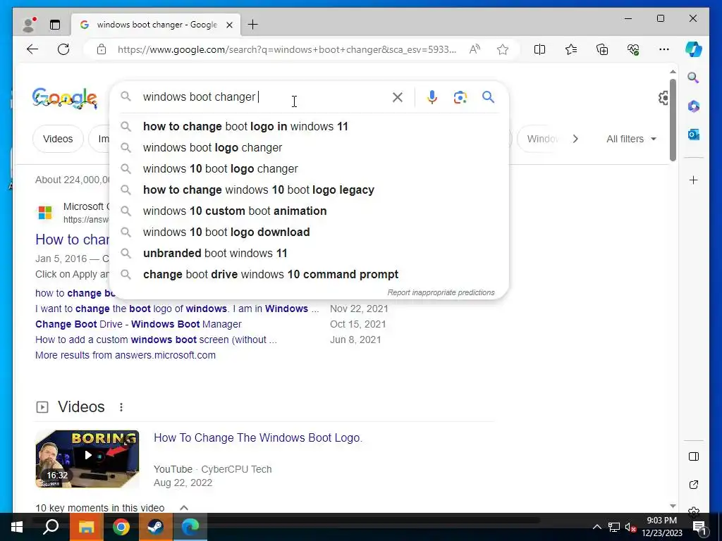Open How To Change The Windows Boot Logo video link
Image resolution: width=722 pixels, height=541 pixels.
258,437
